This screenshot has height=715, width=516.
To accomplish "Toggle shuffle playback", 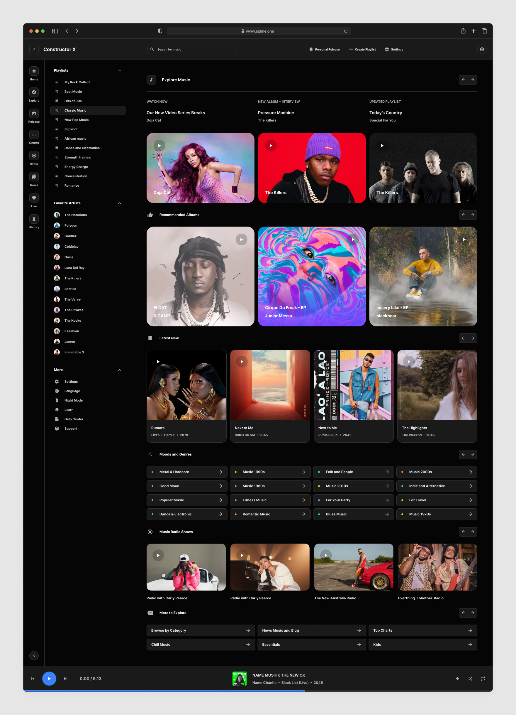I will pos(470,678).
